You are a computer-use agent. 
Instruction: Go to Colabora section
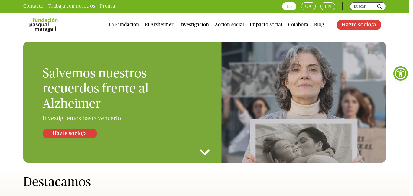(x=298, y=25)
